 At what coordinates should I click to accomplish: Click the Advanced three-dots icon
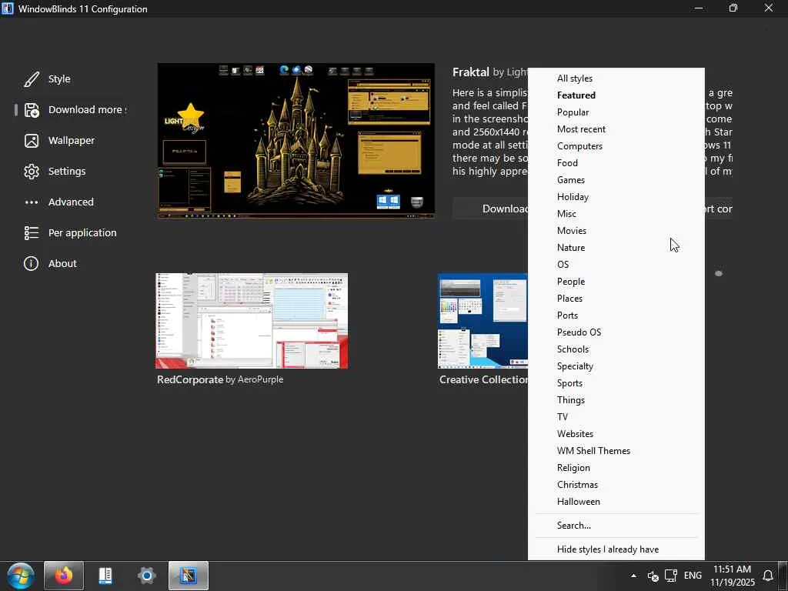click(x=31, y=202)
